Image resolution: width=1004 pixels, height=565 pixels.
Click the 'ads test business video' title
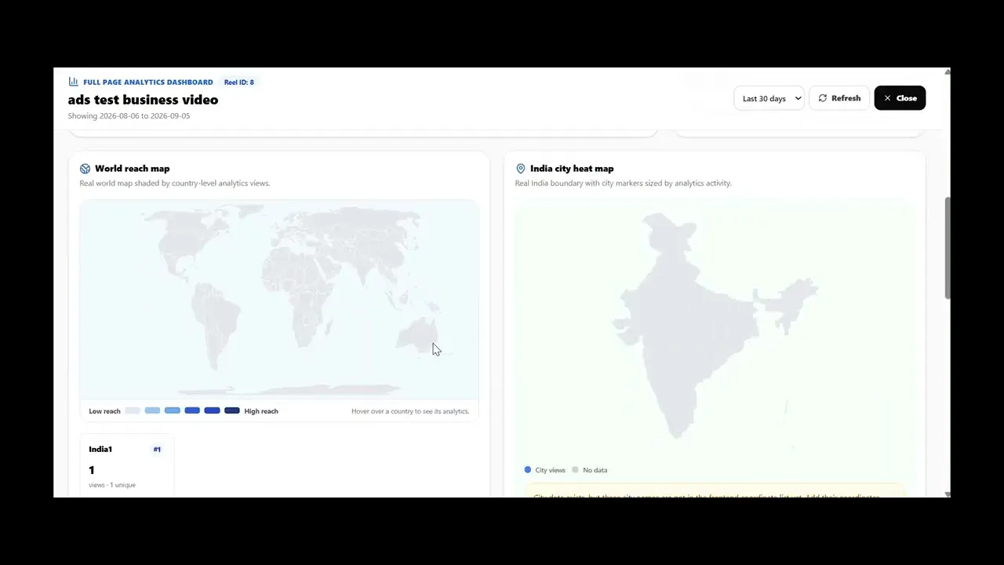(x=144, y=100)
